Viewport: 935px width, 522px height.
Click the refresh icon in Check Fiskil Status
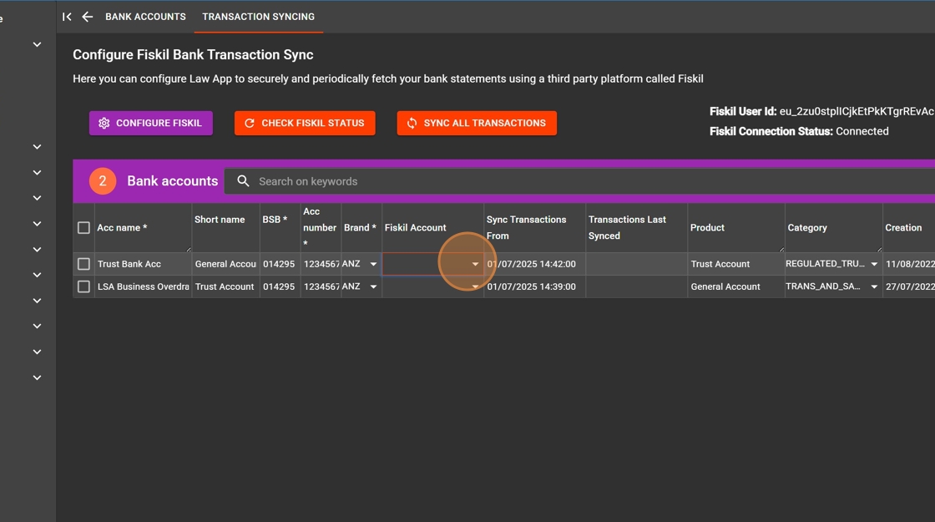point(249,123)
